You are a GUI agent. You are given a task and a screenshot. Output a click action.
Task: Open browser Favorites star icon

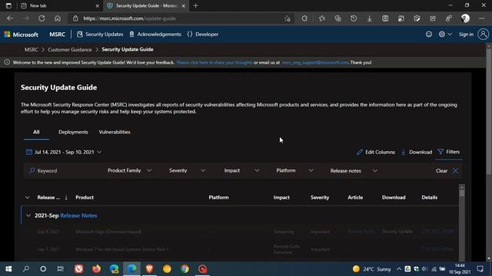(322, 18)
